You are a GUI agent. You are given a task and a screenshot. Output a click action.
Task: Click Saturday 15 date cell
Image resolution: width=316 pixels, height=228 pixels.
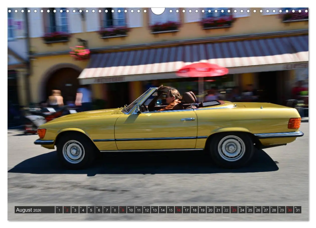pyautogui.click(x=170, y=210)
